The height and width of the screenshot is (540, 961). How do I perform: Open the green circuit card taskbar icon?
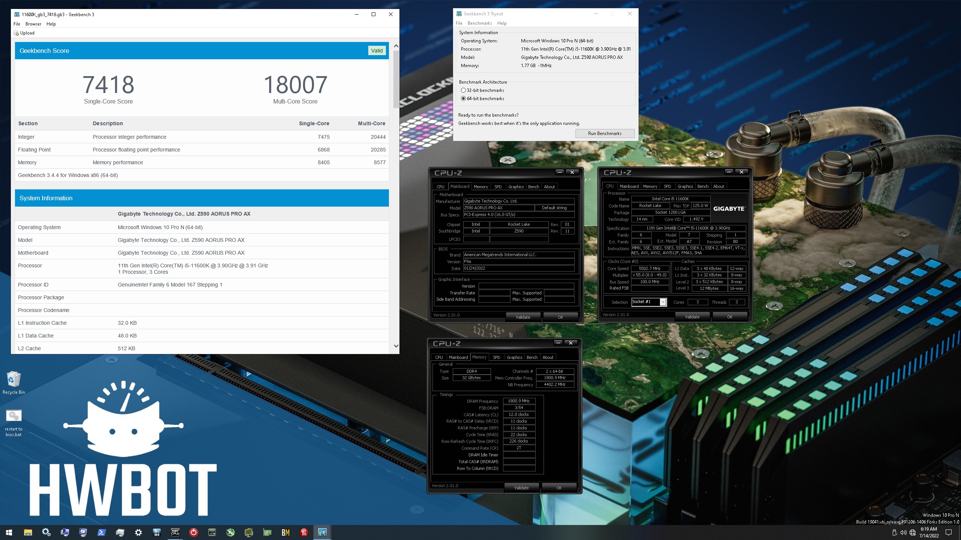pos(267,532)
